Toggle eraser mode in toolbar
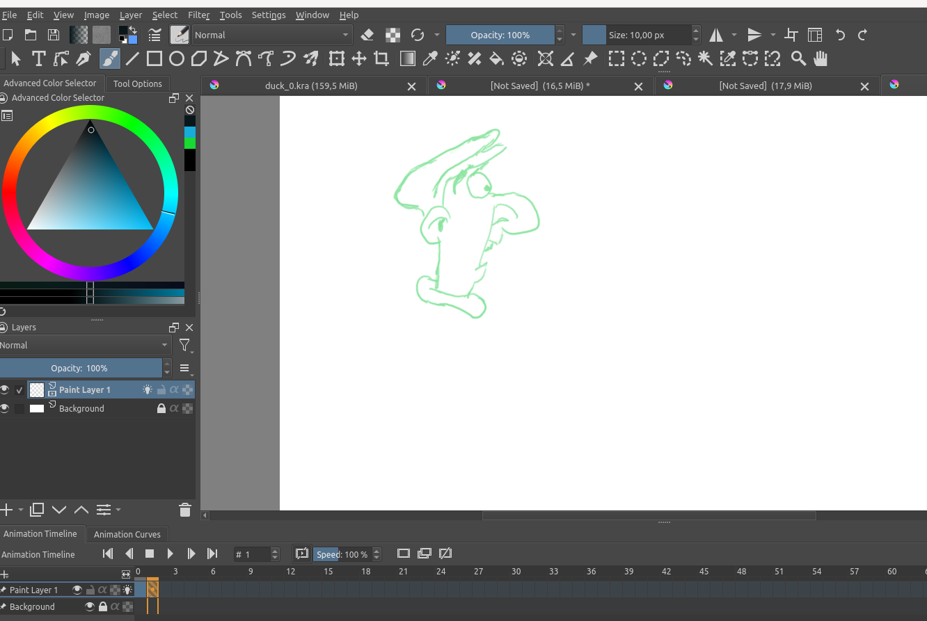Viewport: 927px width, 621px height. coord(368,35)
